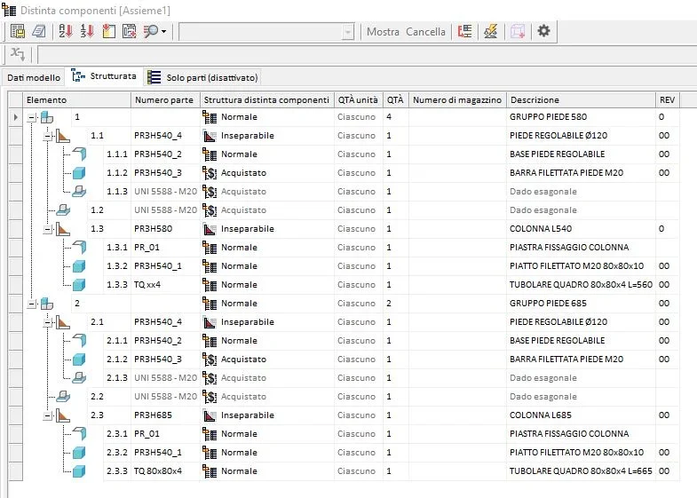Select part number PR3H580
The width and height of the screenshot is (697, 498).
click(153, 229)
